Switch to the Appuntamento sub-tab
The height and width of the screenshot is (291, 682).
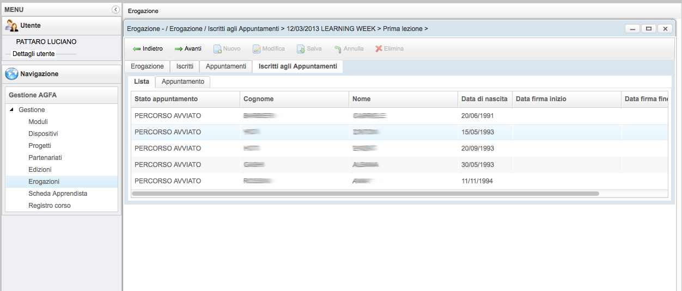183,82
